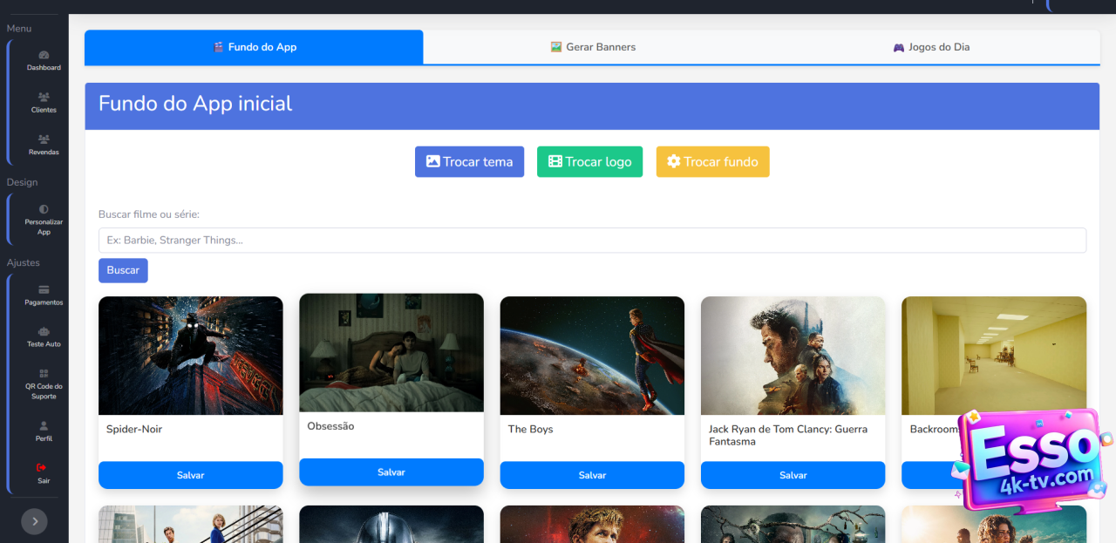Click the Perfil label in sidebar

point(44,438)
